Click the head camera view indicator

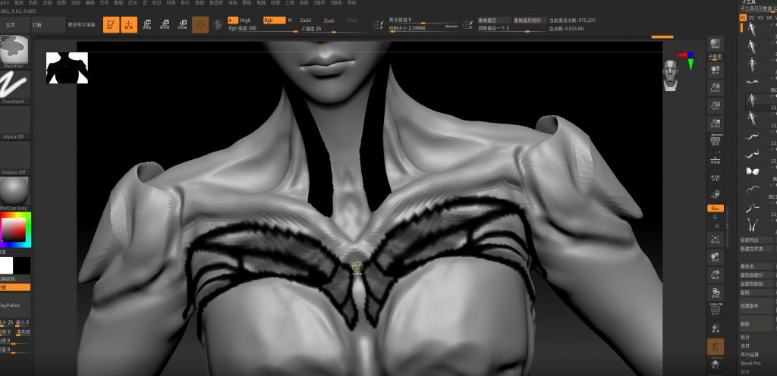670,75
